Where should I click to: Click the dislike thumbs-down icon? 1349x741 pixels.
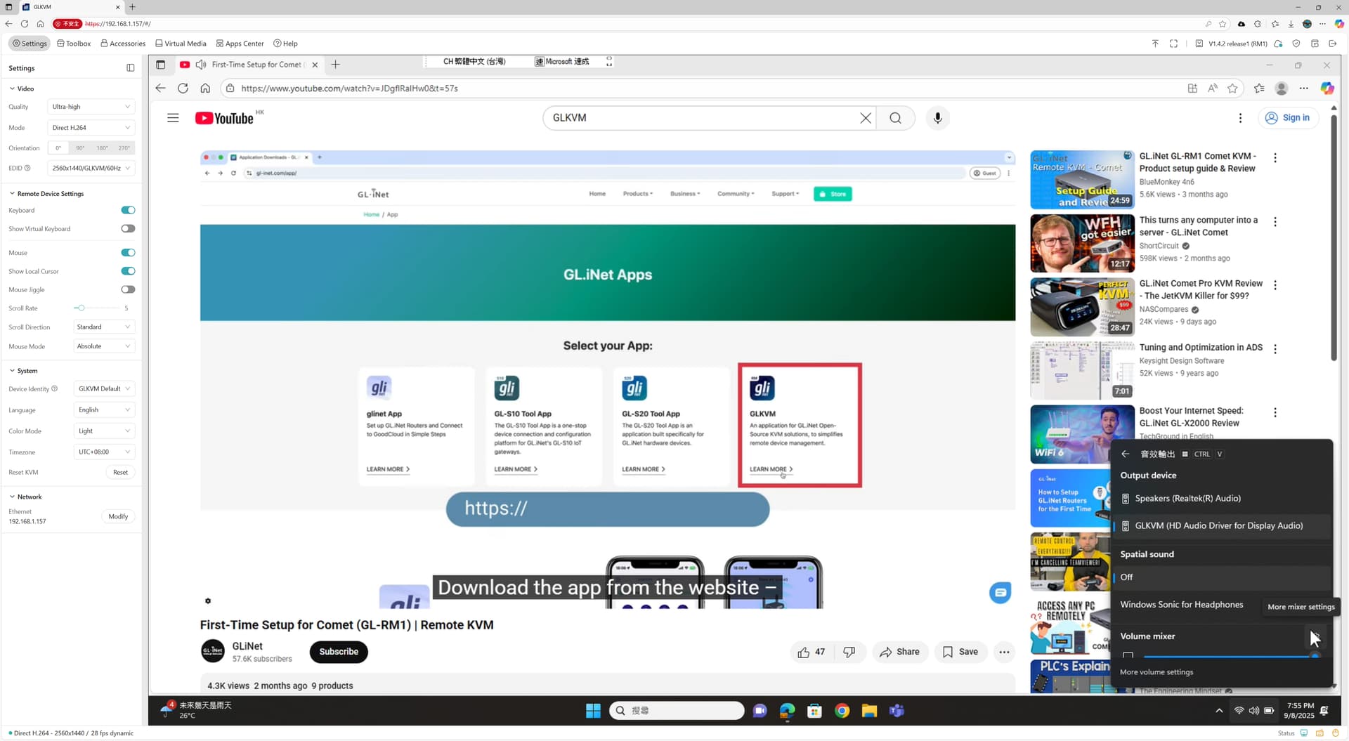849,652
